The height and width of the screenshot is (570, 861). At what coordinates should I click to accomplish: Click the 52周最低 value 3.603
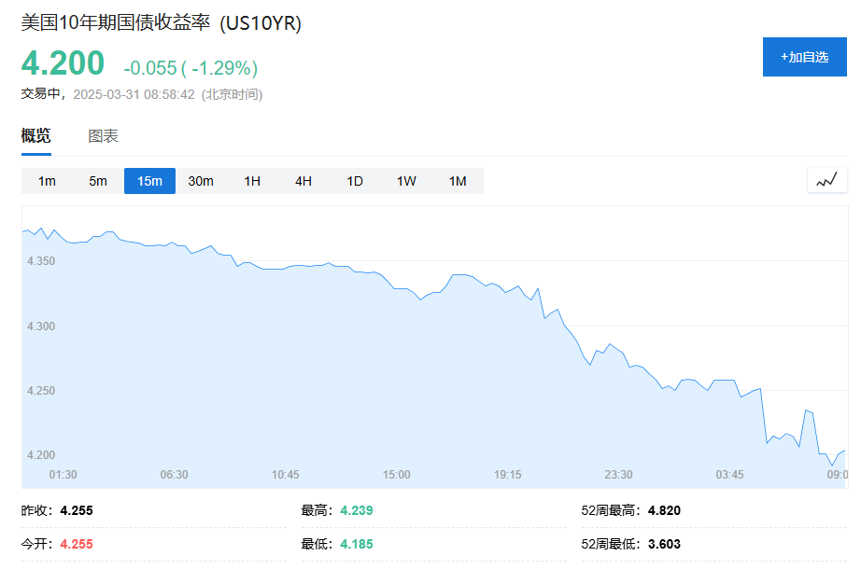click(664, 544)
